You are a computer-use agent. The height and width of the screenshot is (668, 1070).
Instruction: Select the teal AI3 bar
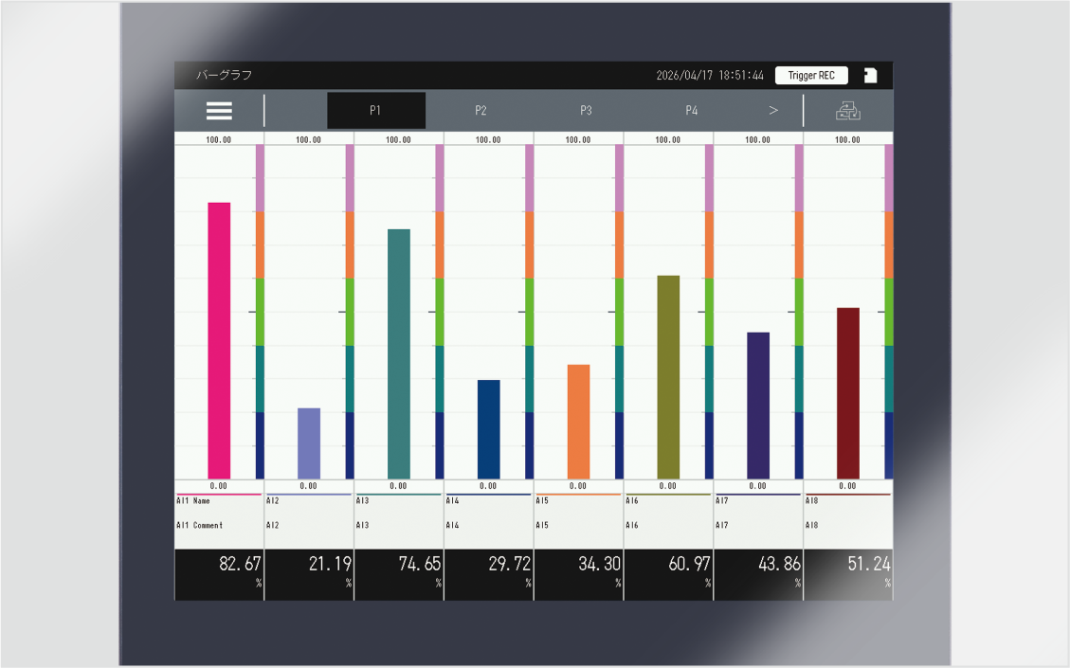399,354
